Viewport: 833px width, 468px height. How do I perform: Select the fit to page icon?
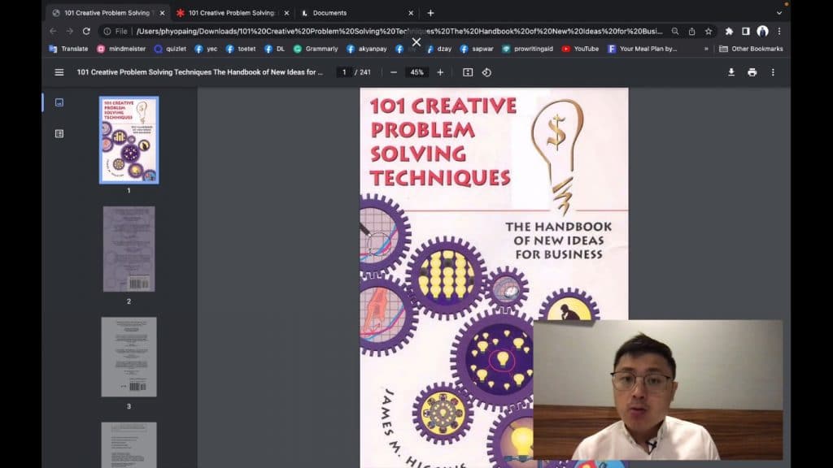468,72
